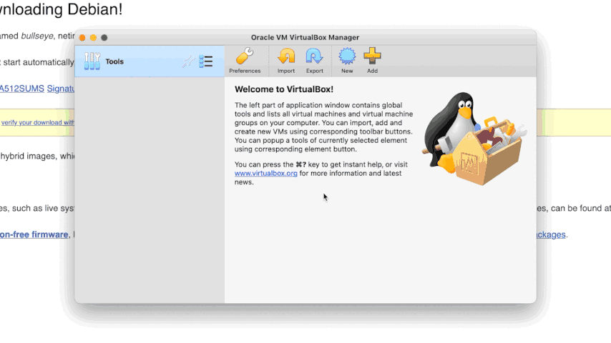Open non-free firmware link in browser page

34,234
